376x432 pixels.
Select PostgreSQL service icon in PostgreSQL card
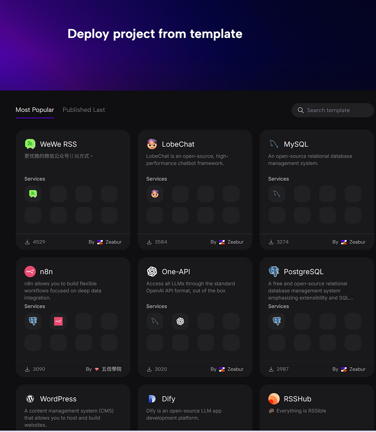(277, 321)
